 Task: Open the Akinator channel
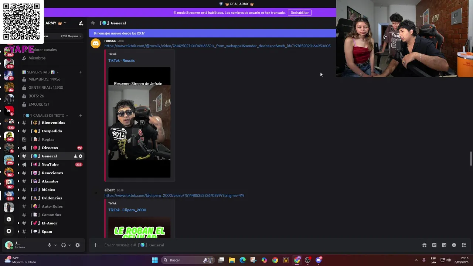tap(52, 181)
